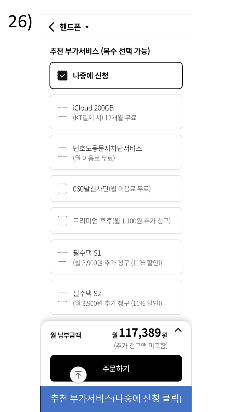Open the 핸드폰 header title
Viewport: 232px width, 412px height.
(x=70, y=27)
